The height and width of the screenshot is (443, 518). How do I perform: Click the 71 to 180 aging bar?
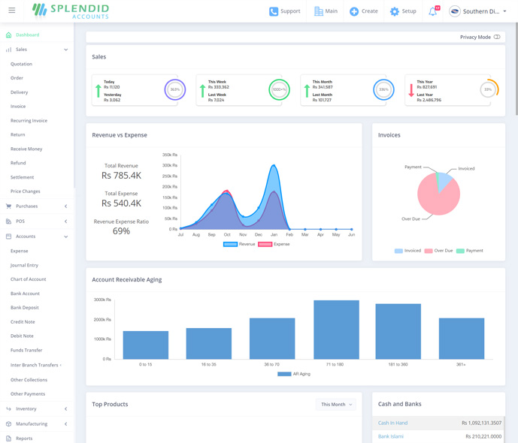(336, 330)
